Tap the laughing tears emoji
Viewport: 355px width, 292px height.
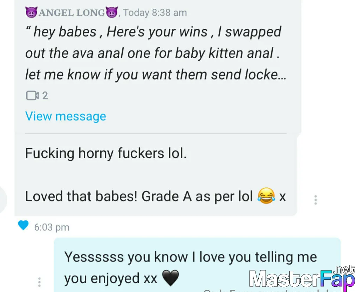pyautogui.click(x=266, y=196)
